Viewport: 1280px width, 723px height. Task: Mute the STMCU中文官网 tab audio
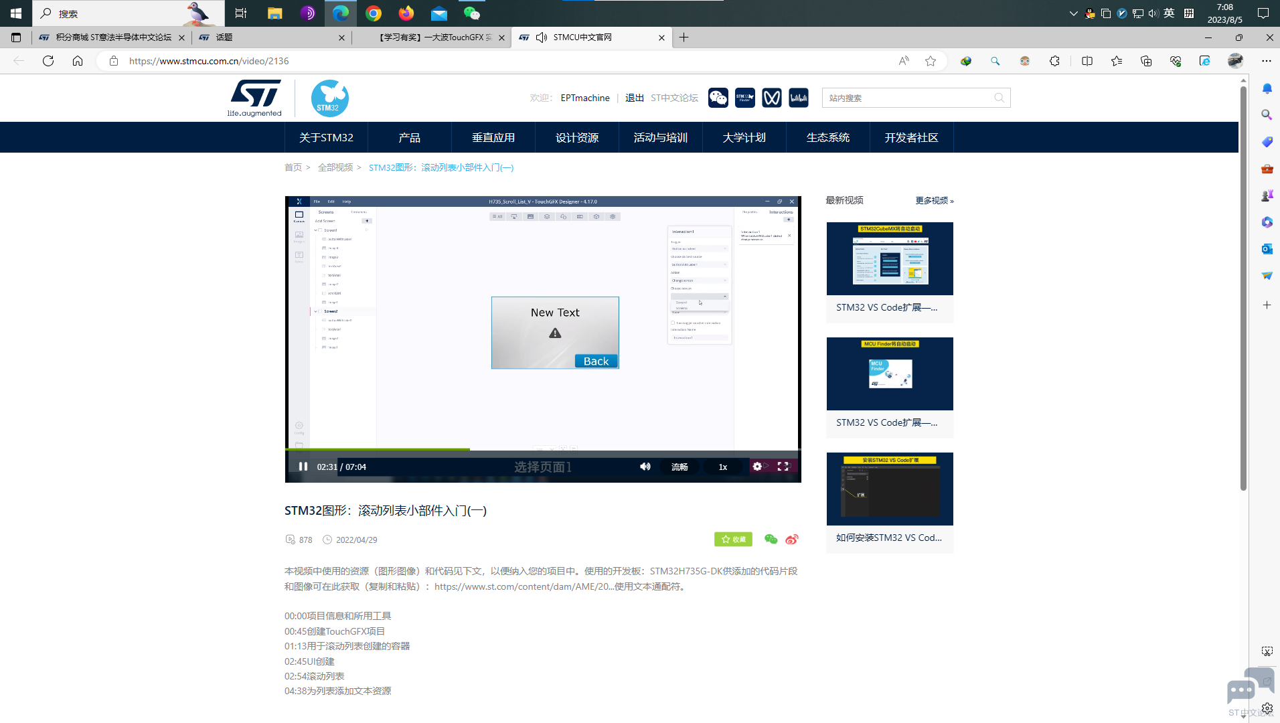pyautogui.click(x=542, y=37)
